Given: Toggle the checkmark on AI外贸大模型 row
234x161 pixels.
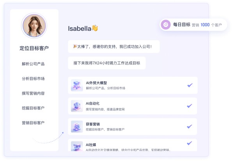Looking at the screenshot, I should 190,85.
